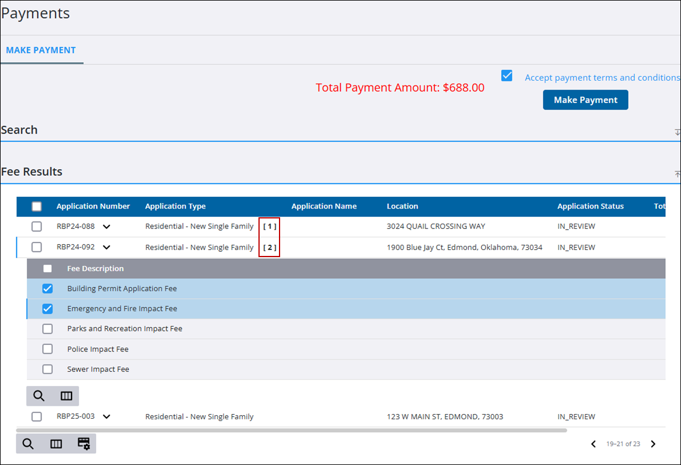The image size is (681, 465).
Task: Collapse the Search section arrow icon
Action: pos(677,132)
